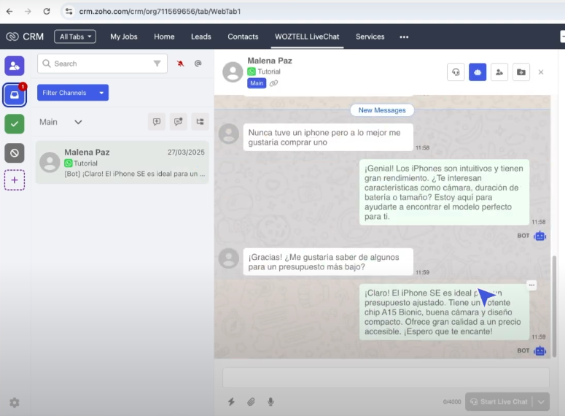Open the inbox icon with red badge
The image size is (565, 416).
(15, 95)
